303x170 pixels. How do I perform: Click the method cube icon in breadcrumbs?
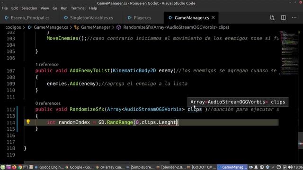coord(119,27)
